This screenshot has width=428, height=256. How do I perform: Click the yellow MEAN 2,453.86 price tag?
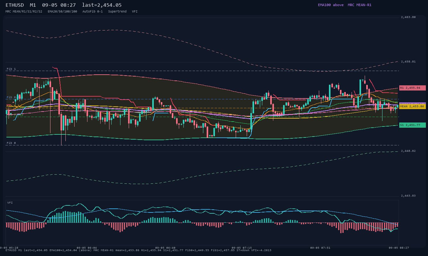pyautogui.click(x=412, y=106)
